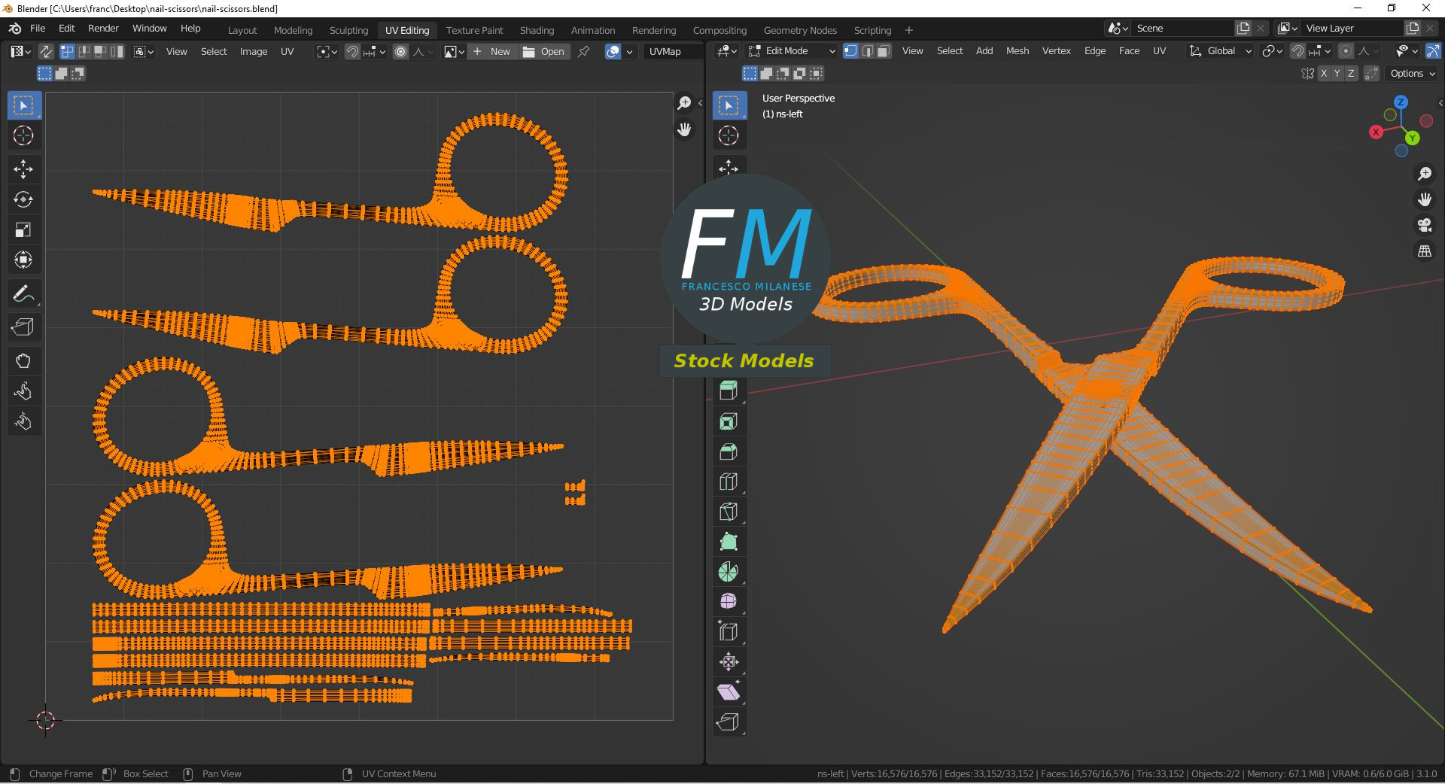This screenshot has height=784, width=1445.
Task: Open the UV sticky selection mode dropdown
Action: pyautogui.click(x=144, y=51)
